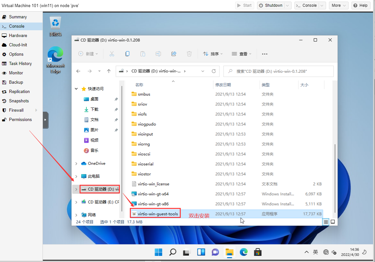Select the viostor folder
This screenshot has width=375, height=262.
point(226,174)
